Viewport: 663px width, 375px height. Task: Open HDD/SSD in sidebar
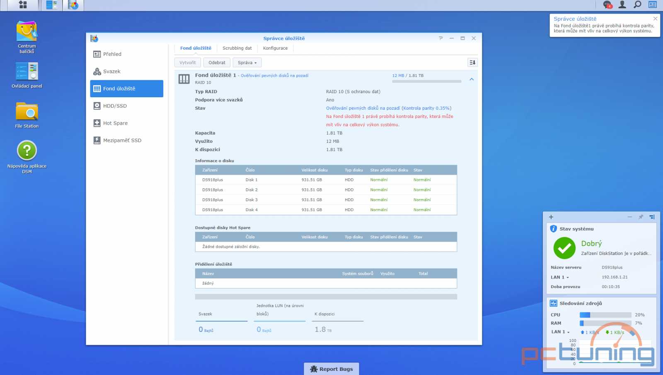click(127, 106)
